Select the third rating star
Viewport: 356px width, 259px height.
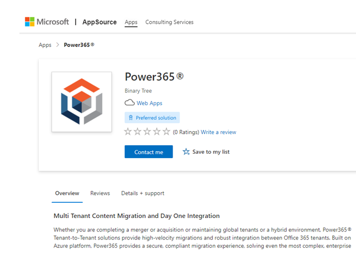tap(147, 131)
